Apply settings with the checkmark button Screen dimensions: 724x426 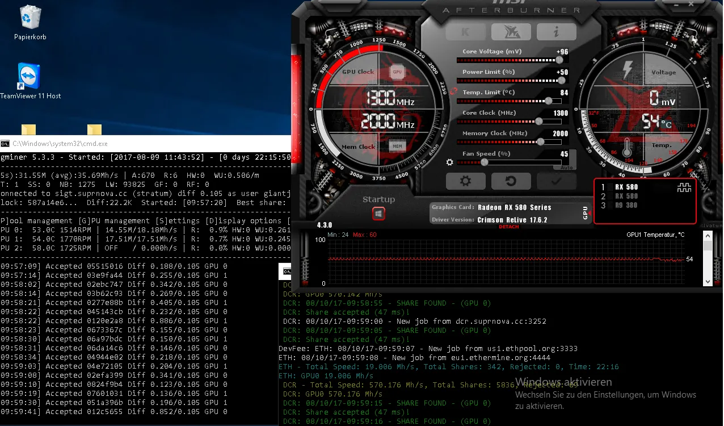pyautogui.click(x=556, y=181)
